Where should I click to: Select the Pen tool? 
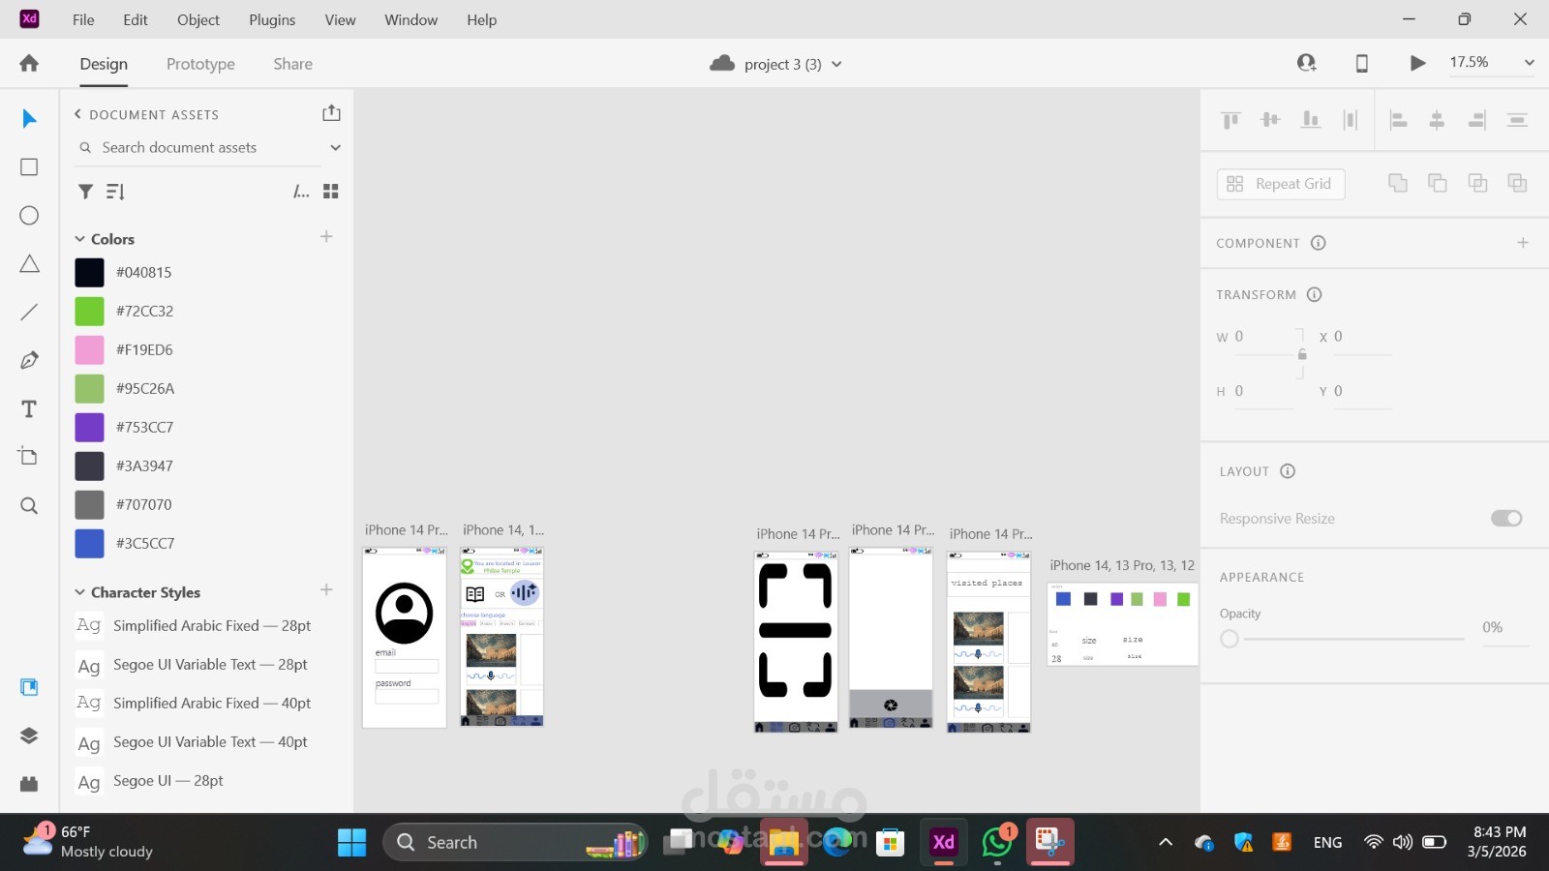[x=29, y=360]
